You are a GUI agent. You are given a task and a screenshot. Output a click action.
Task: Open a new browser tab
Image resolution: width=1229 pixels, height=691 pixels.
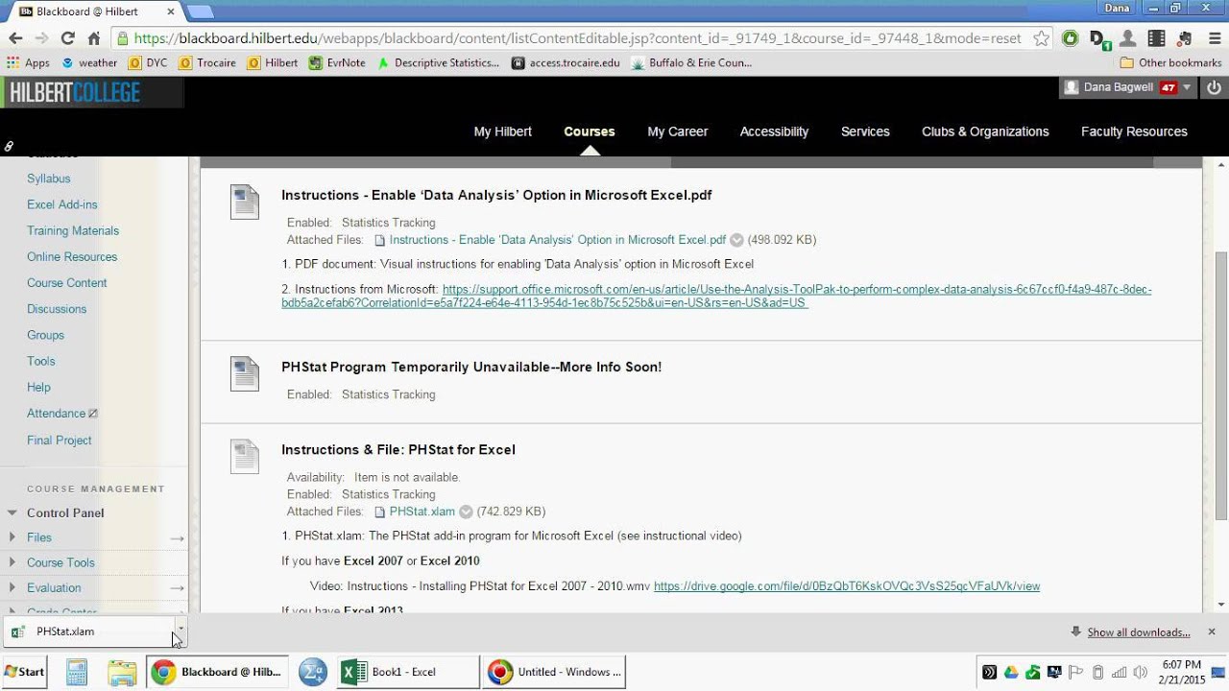(200, 12)
